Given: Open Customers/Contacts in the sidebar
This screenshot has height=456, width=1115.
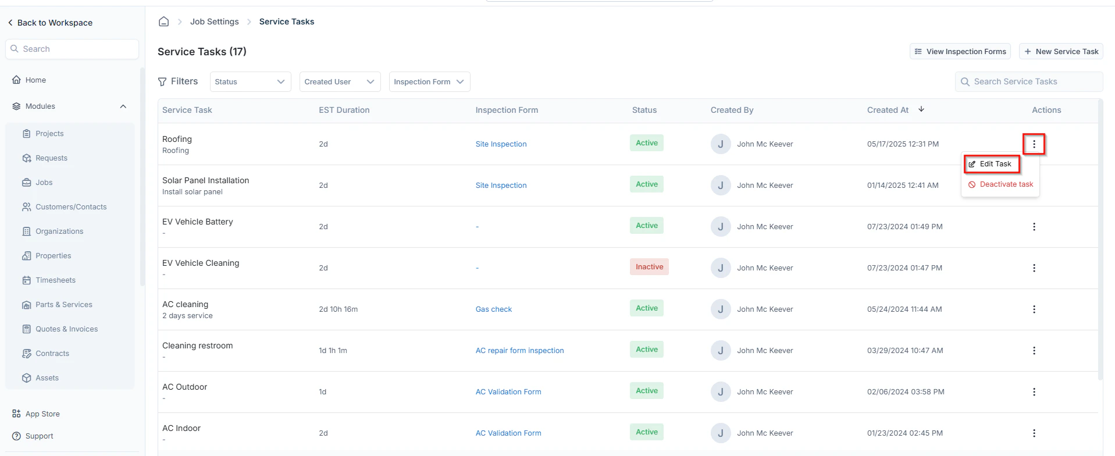Looking at the screenshot, I should (x=70, y=207).
